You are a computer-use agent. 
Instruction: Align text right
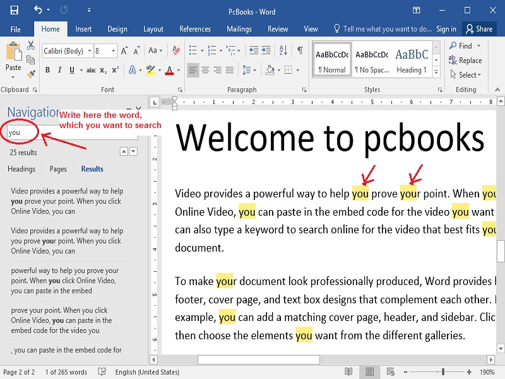click(x=217, y=70)
